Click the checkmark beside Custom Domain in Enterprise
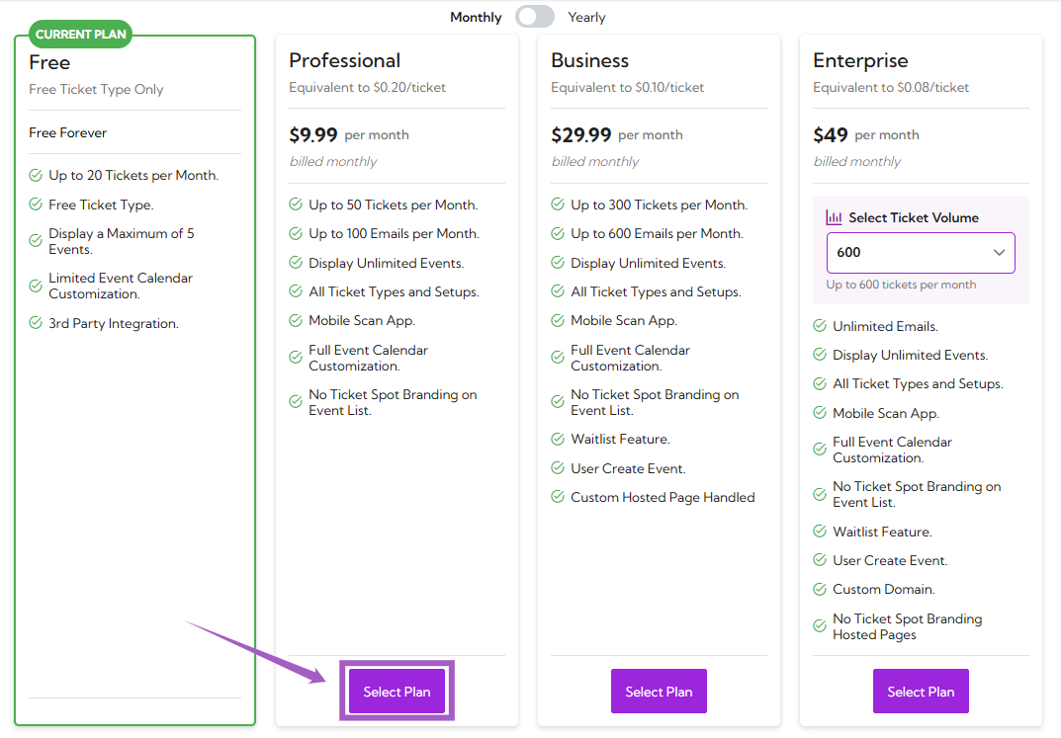The height and width of the screenshot is (738, 1061). coord(819,589)
